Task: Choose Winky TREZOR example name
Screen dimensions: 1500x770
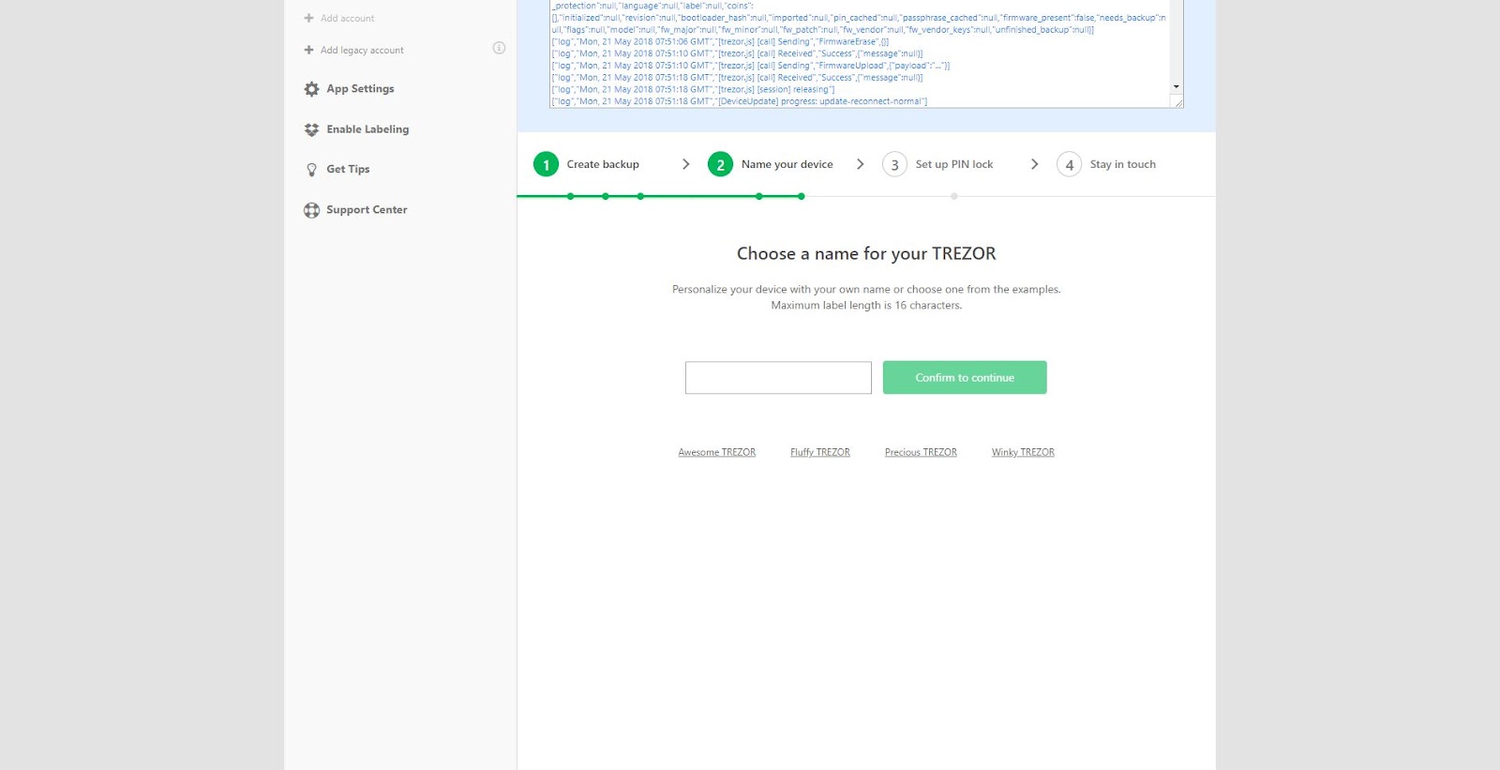Action: tap(1023, 452)
